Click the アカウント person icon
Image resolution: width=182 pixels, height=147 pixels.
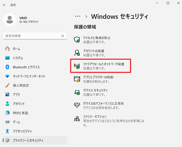pos(7,104)
